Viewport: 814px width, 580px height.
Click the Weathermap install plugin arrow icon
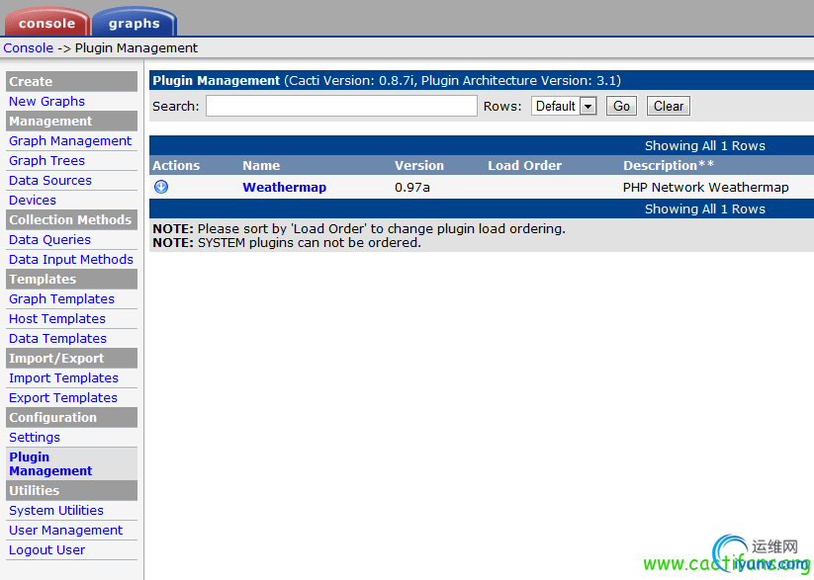(x=161, y=187)
